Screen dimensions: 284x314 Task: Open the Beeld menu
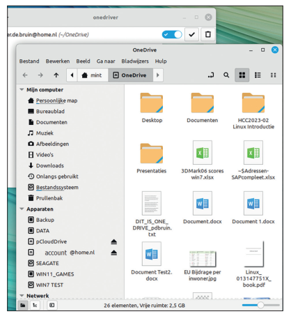[x=83, y=61]
